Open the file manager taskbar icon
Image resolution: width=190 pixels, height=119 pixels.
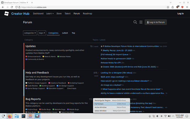point(17,116)
